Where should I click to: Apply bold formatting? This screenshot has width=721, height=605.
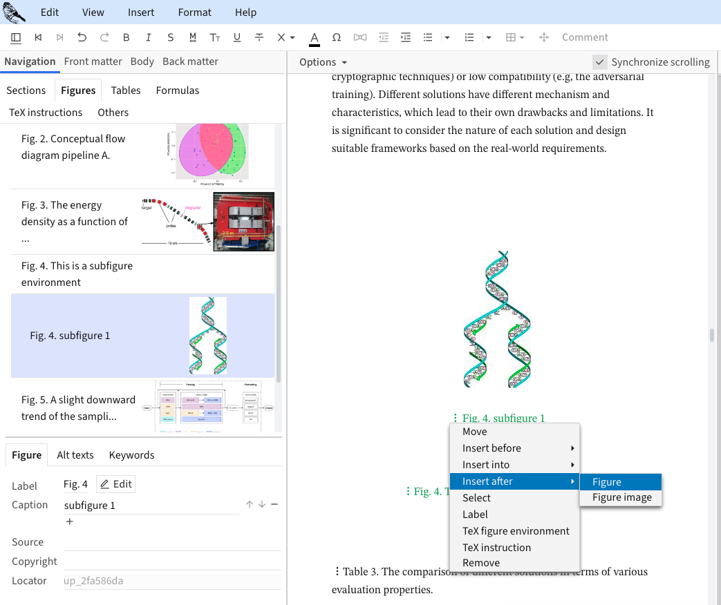126,37
